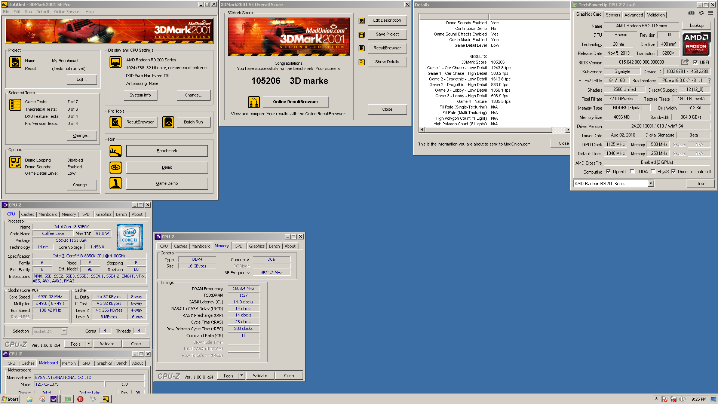The width and height of the screenshot is (718, 404).
Task: Expand the Tools dropdown arrow in CPU-Z Memory window
Action: [242, 376]
